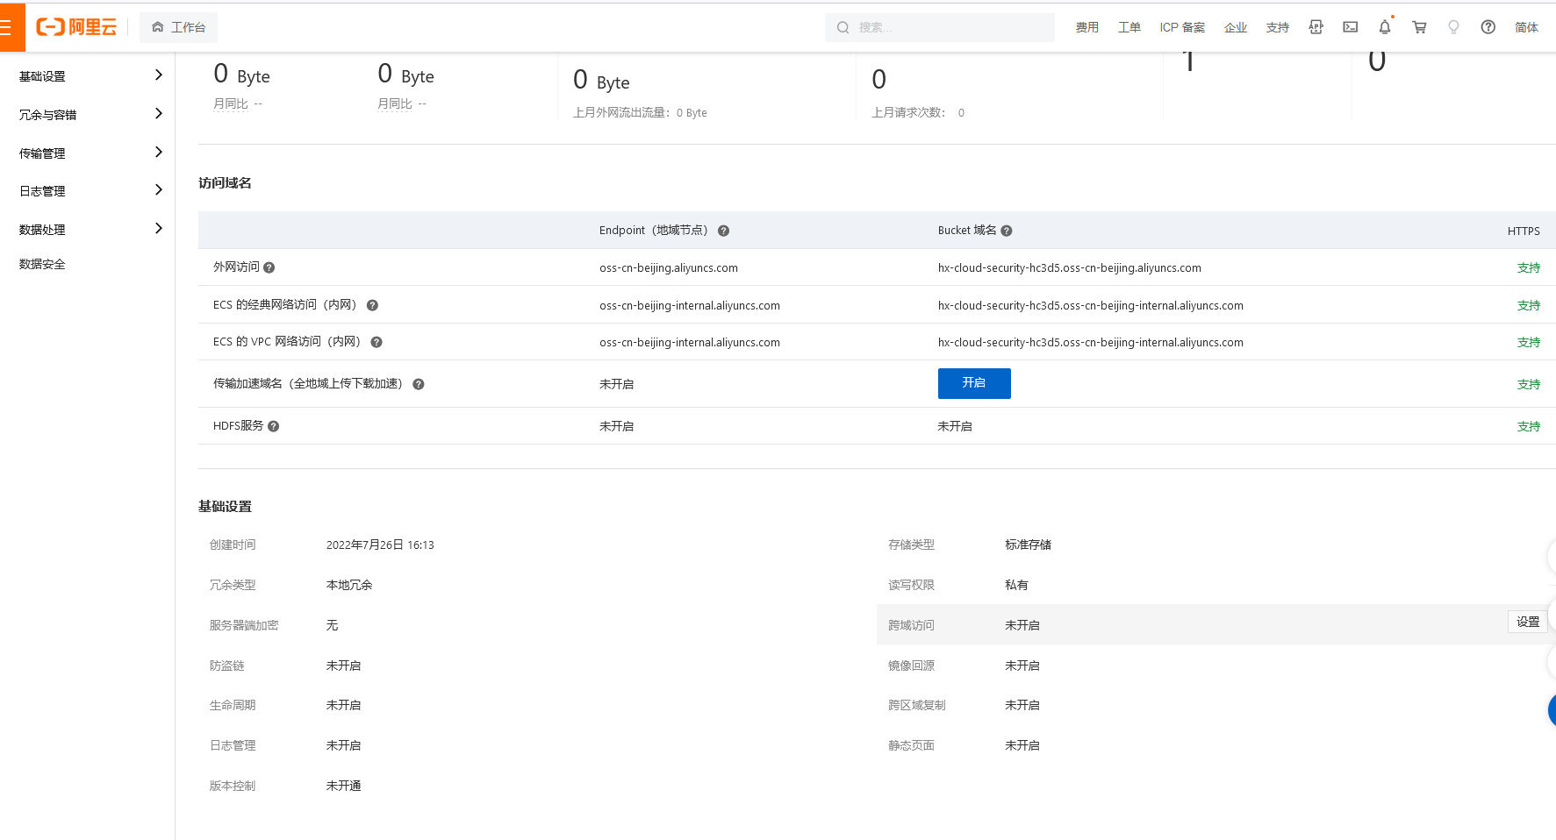The image size is (1556, 840).
Task: Open the help question-mark icon in header
Action: pos(1488,27)
